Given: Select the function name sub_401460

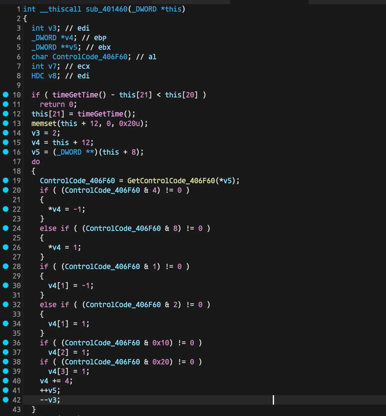Looking at the screenshot, I should [107, 9].
